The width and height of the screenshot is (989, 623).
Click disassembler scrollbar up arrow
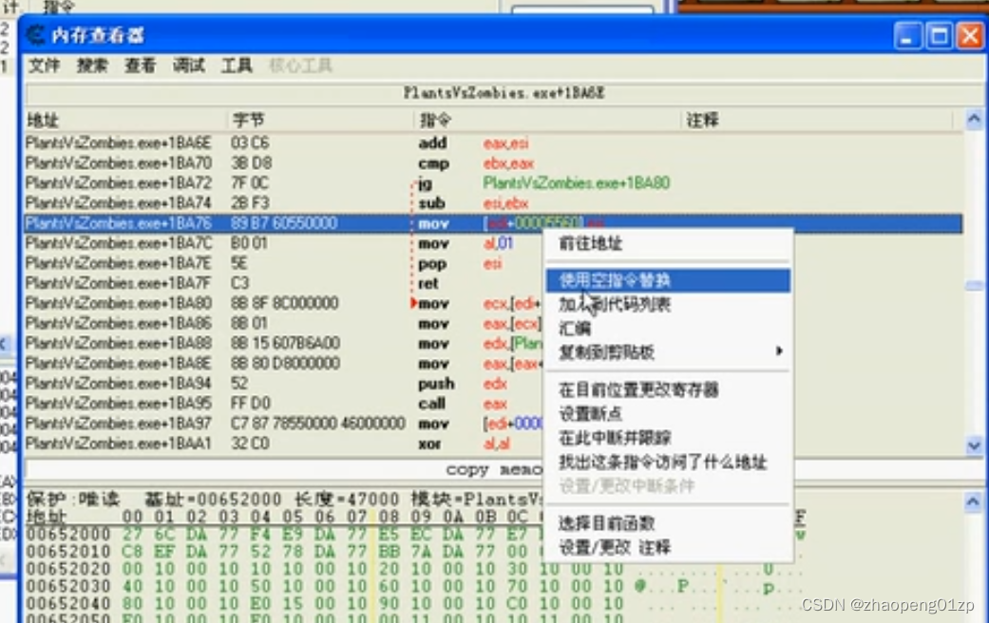(x=974, y=119)
